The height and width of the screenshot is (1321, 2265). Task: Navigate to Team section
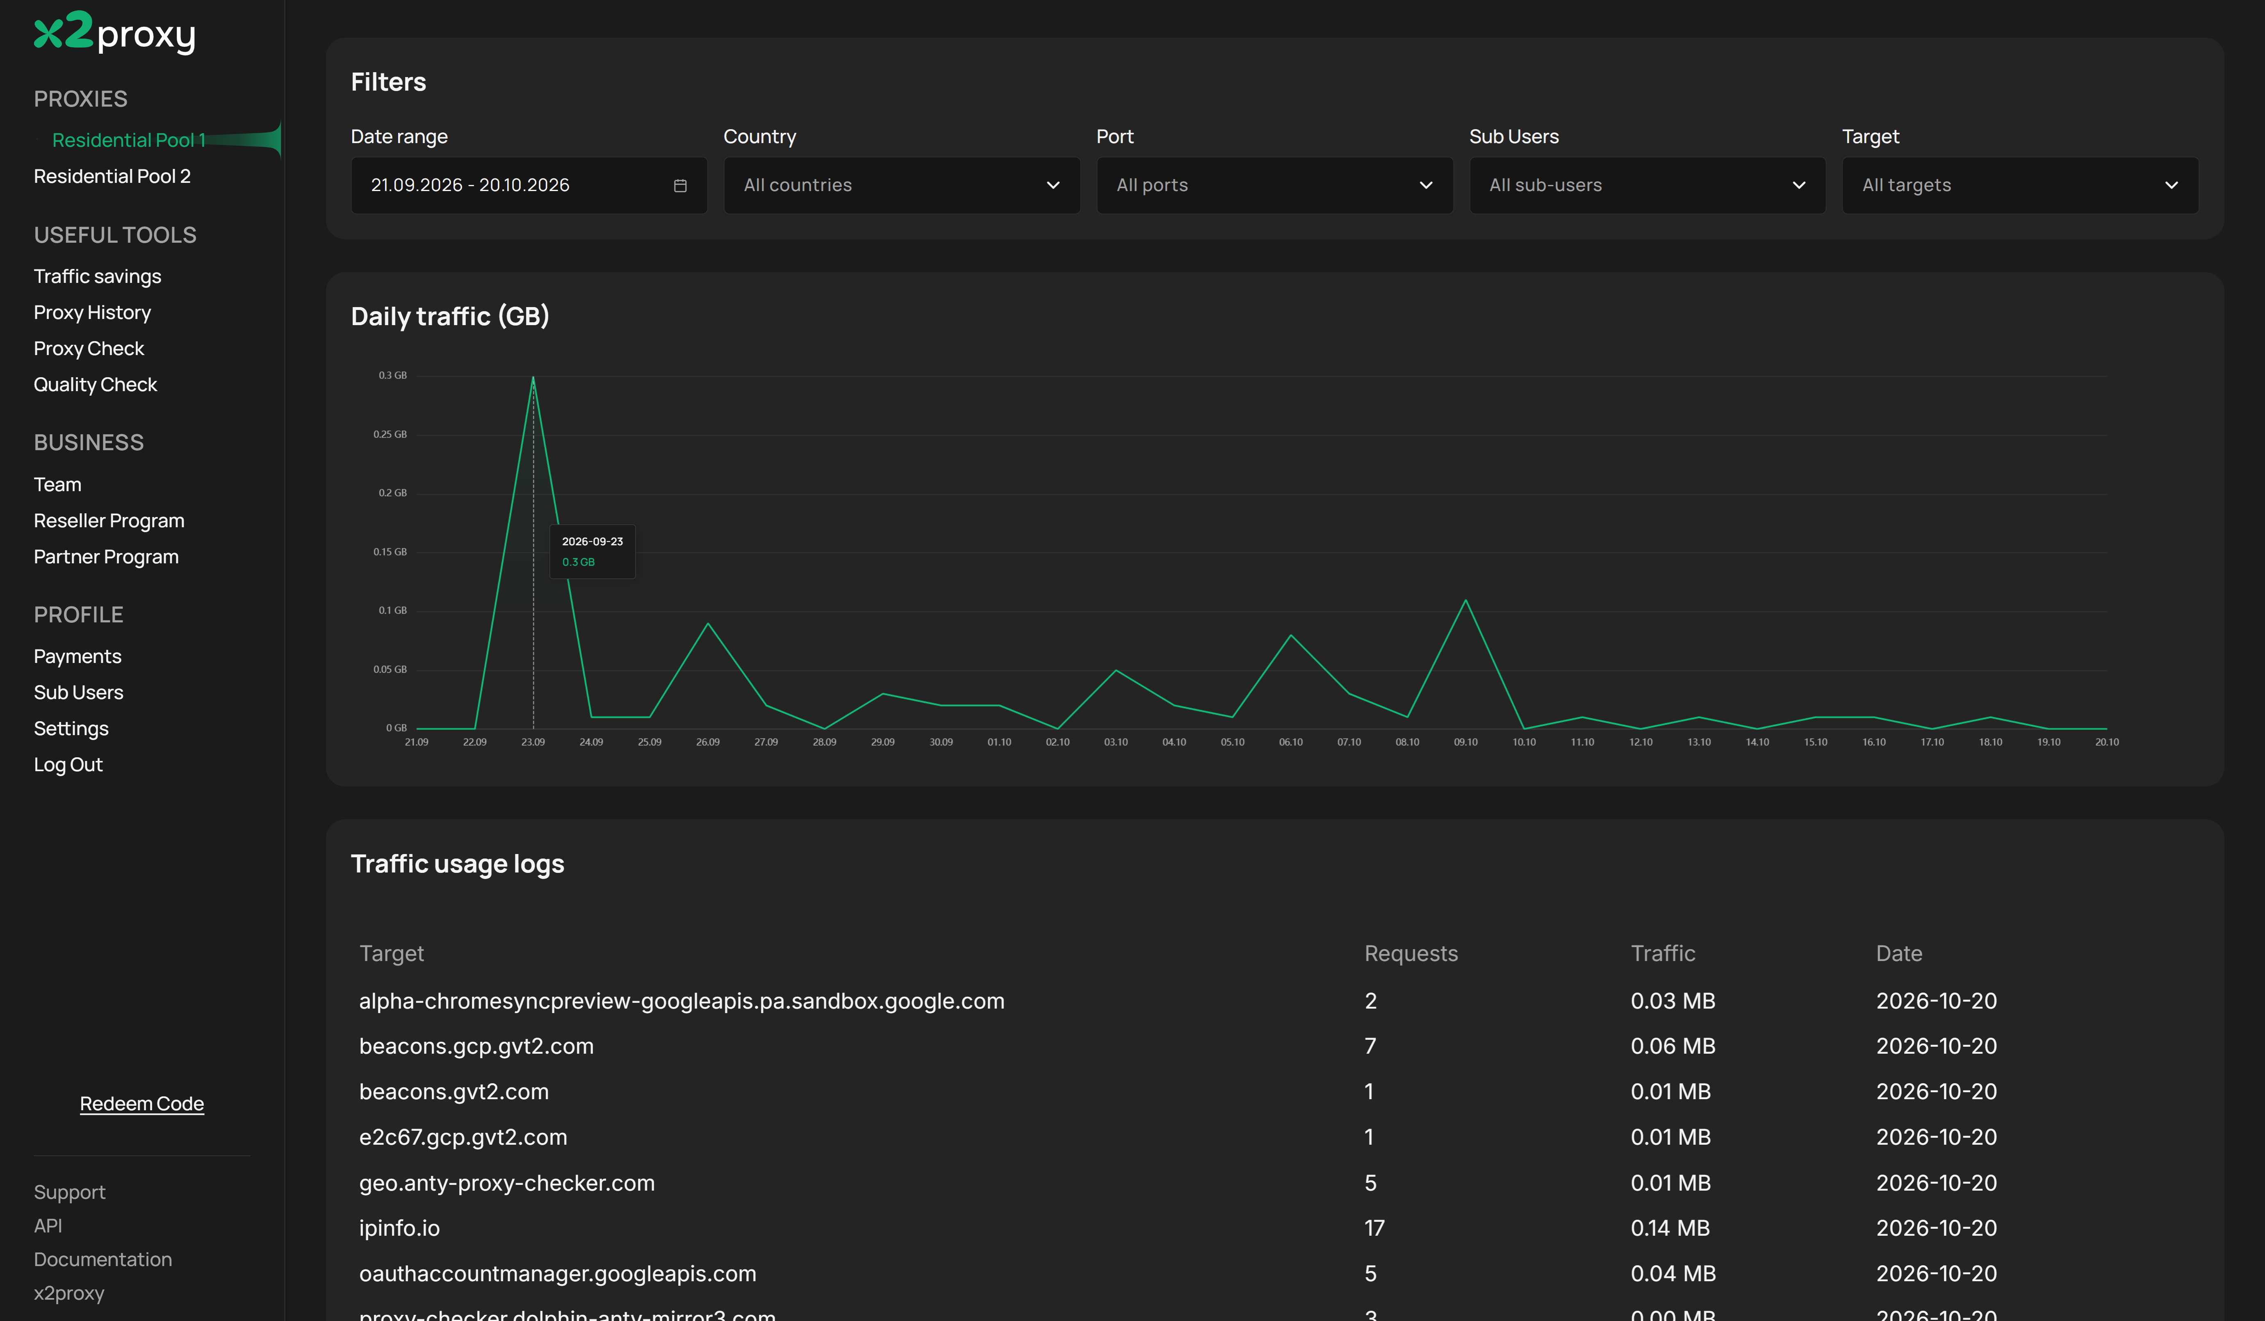pos(57,484)
